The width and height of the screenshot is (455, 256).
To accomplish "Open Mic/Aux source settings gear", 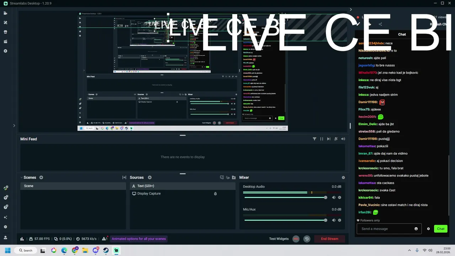I will [339, 220].
